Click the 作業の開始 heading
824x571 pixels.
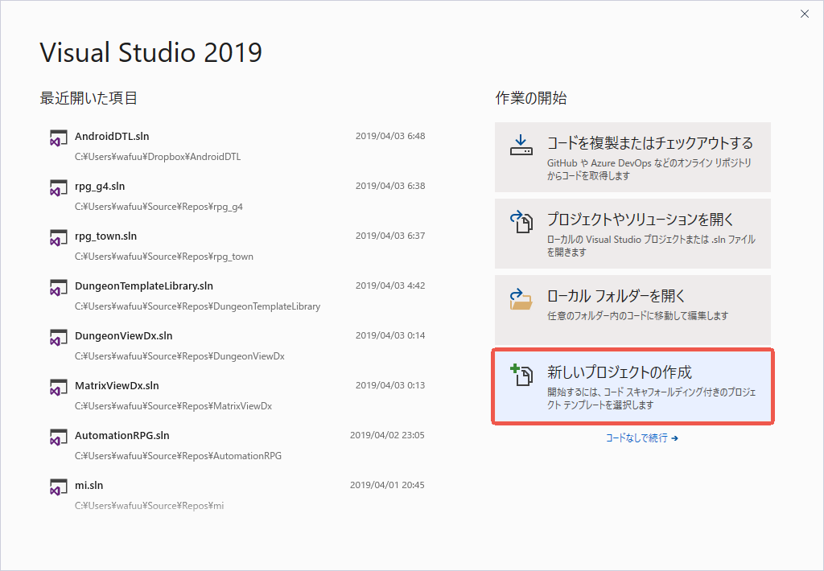531,98
